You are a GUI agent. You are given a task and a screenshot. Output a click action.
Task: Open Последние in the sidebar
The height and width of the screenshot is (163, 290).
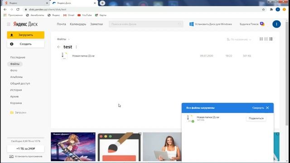tap(18, 58)
